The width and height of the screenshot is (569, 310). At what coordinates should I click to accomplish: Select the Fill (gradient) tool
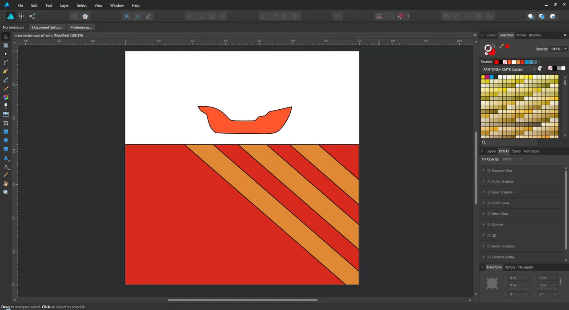[6, 97]
